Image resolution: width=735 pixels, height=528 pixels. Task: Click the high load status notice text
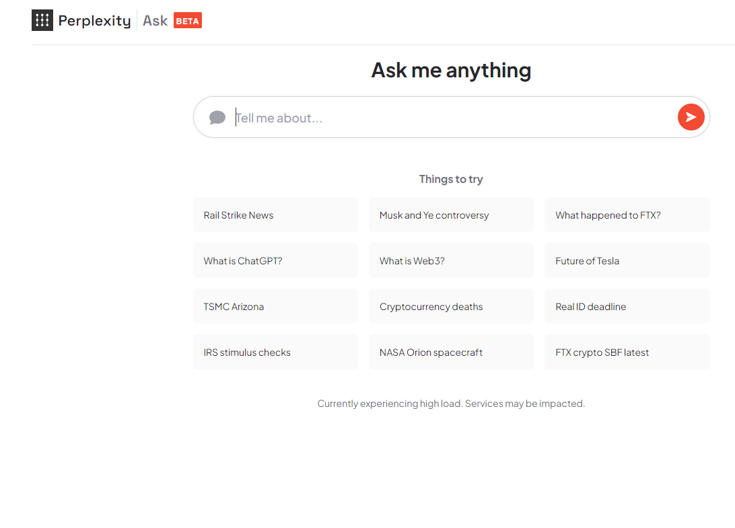pyautogui.click(x=451, y=404)
